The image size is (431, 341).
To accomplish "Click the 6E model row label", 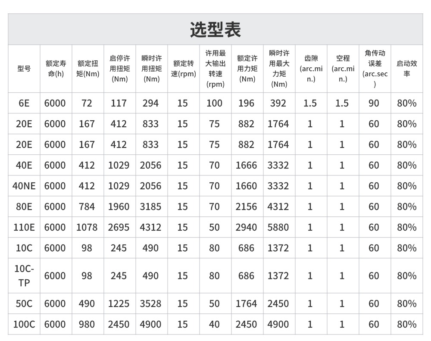I will (x=24, y=103).
